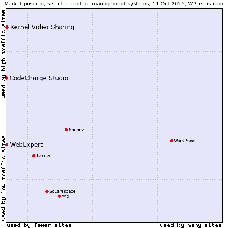The width and height of the screenshot is (228, 228).
Task: Click the Kernel Video Sharing data point
Action: tap(7, 27)
